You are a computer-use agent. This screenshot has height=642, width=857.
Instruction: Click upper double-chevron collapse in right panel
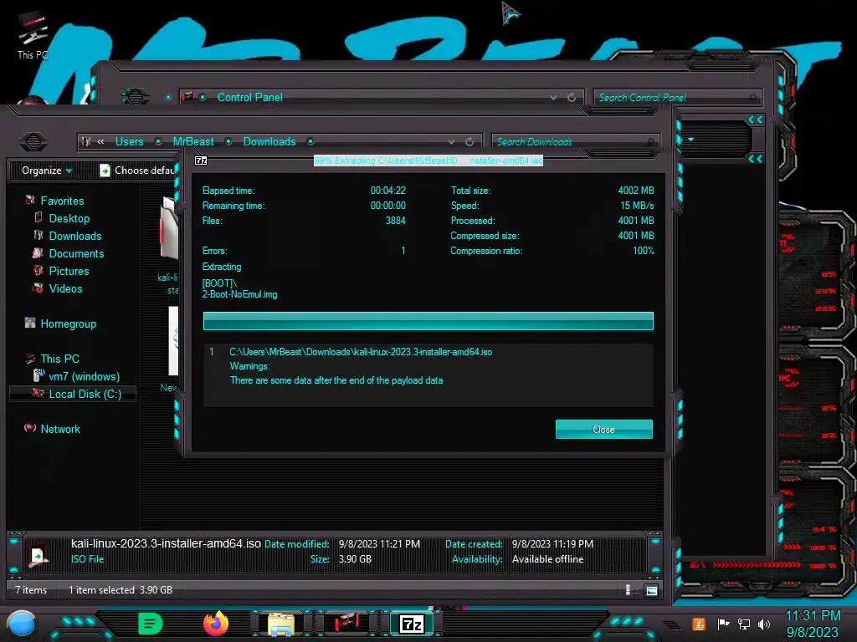click(x=756, y=120)
